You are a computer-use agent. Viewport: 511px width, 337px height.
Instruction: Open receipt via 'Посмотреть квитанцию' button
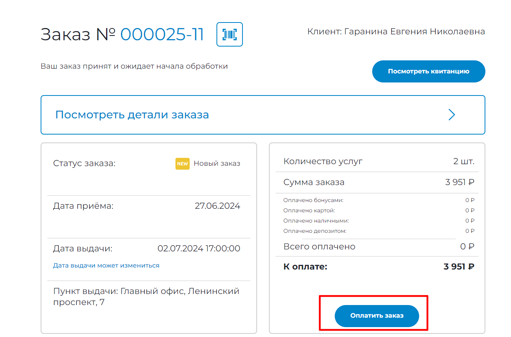428,71
